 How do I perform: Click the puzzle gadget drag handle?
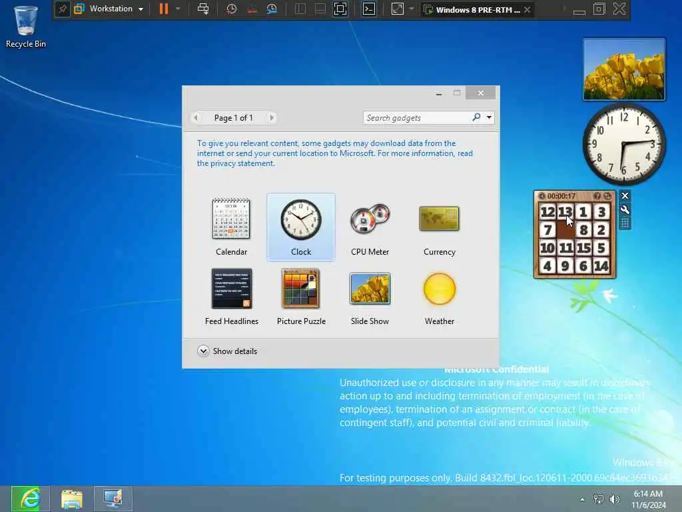coord(625,223)
